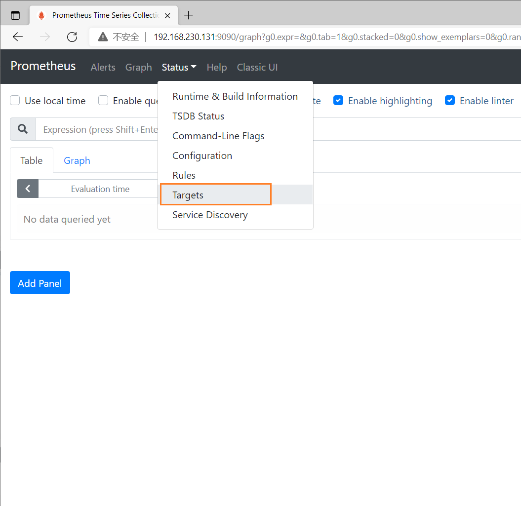Choose Configuration from Status menu
The height and width of the screenshot is (506, 521).
click(x=235, y=156)
